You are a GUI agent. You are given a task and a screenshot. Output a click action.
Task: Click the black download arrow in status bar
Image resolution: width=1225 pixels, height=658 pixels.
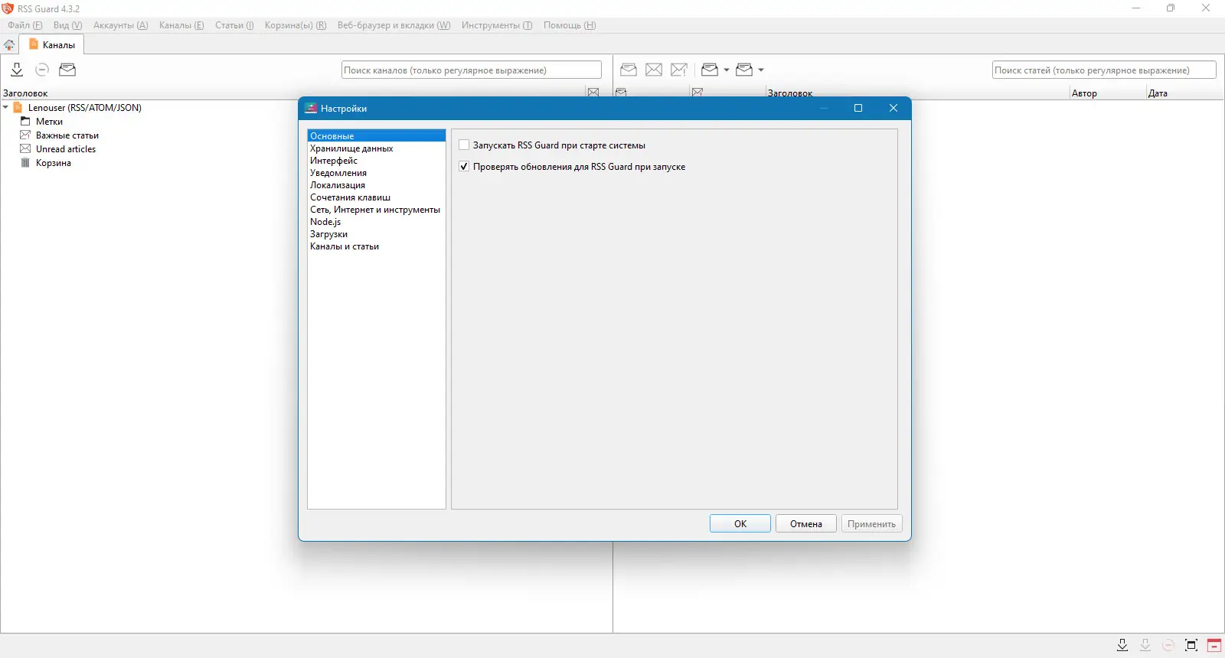pos(1122,645)
